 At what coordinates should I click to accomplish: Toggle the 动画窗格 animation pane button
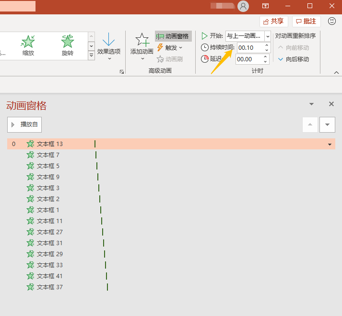(173, 36)
